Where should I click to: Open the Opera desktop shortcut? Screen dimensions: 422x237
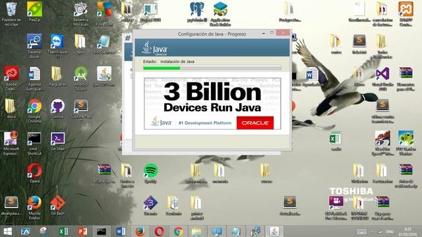pos(34,172)
